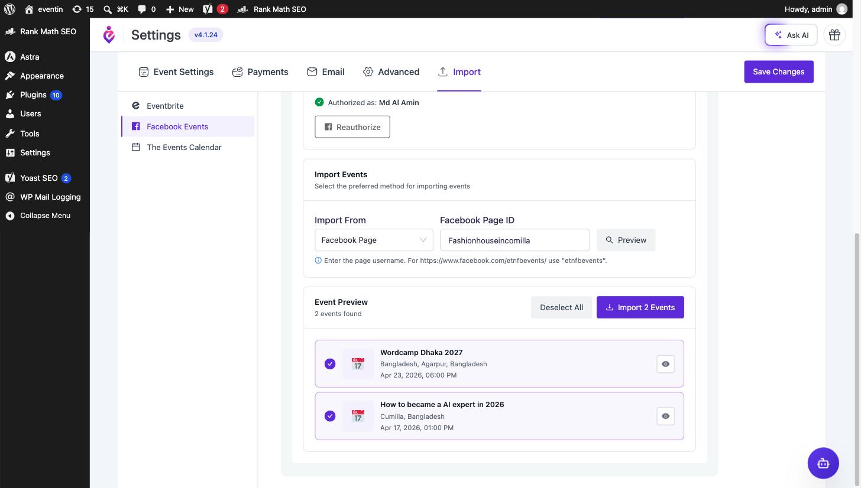Expand the Import From dropdown
This screenshot has width=861, height=488.
coord(374,240)
